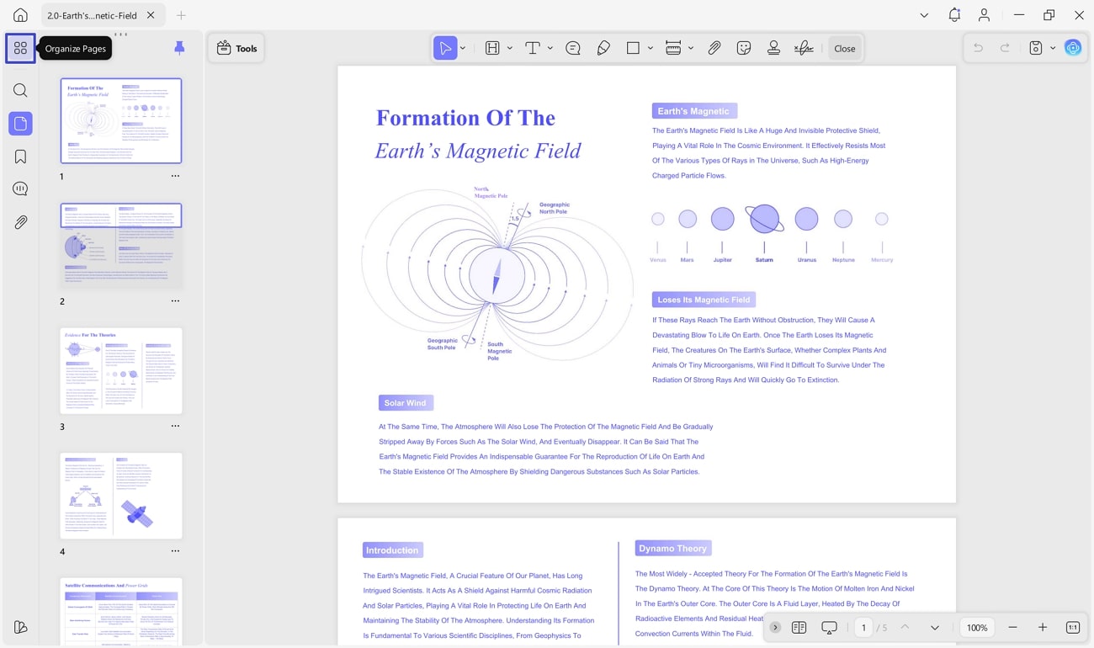The image size is (1094, 648).
Task: Click the Home icon
Action: (x=20, y=15)
